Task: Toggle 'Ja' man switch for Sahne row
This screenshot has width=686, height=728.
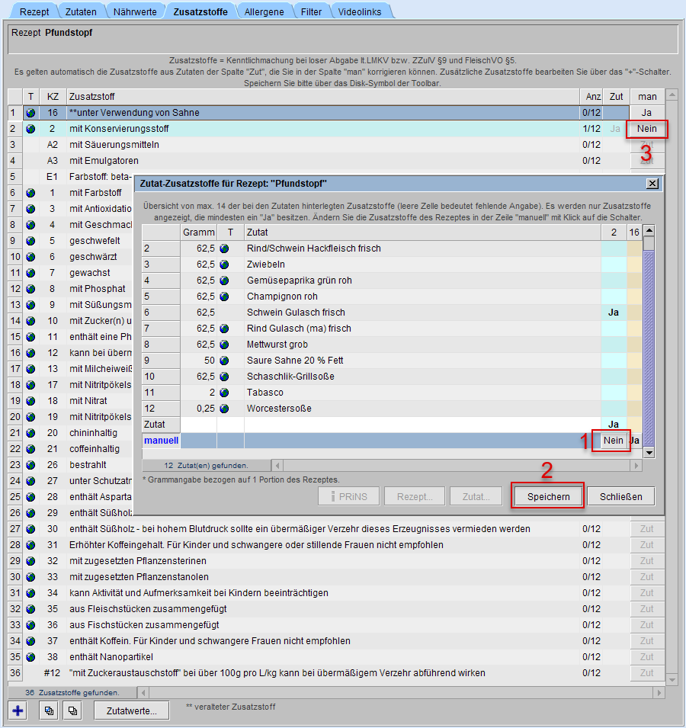Action: (646, 113)
